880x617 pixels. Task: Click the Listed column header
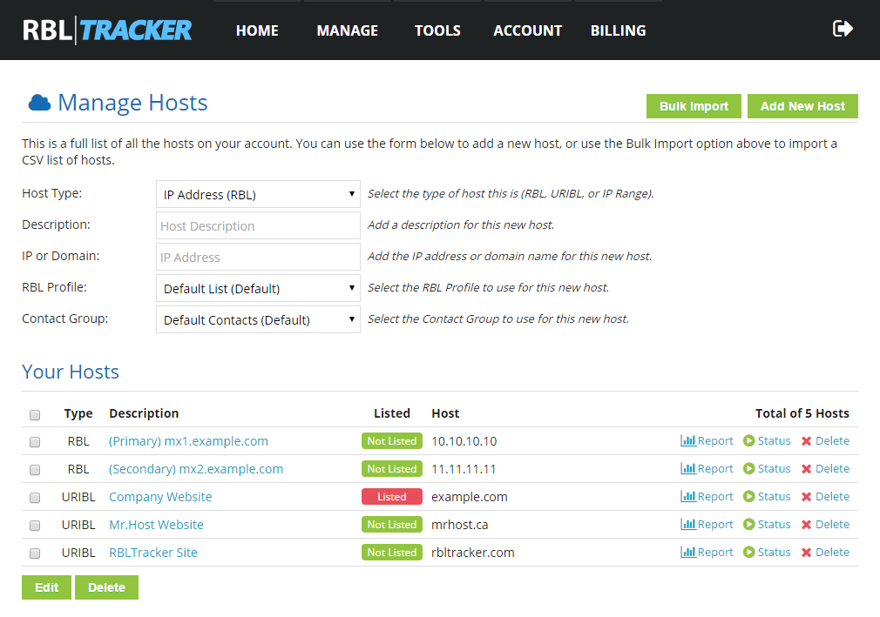pyautogui.click(x=392, y=413)
